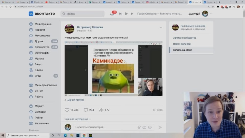245x138 pixels.
Task: Open Моя страница in sidebar
Action: point(43,24)
